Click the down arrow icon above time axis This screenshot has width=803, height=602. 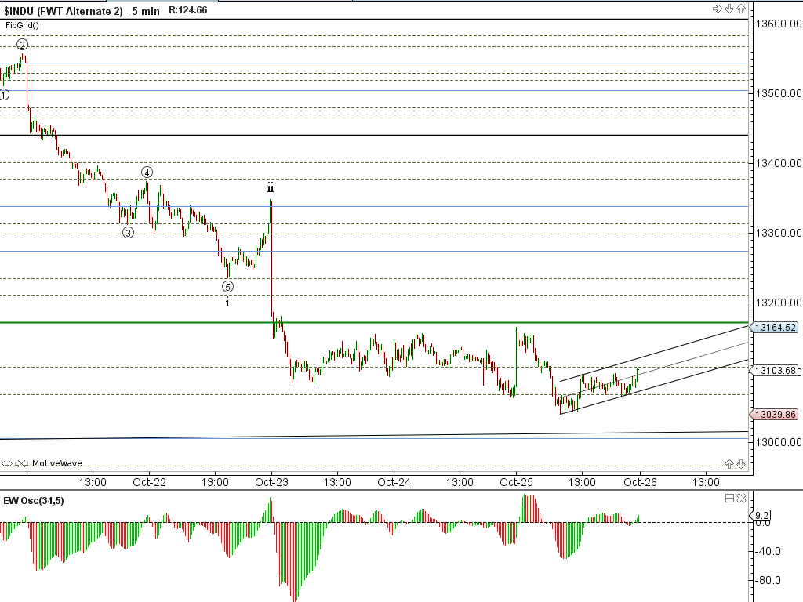(741, 464)
